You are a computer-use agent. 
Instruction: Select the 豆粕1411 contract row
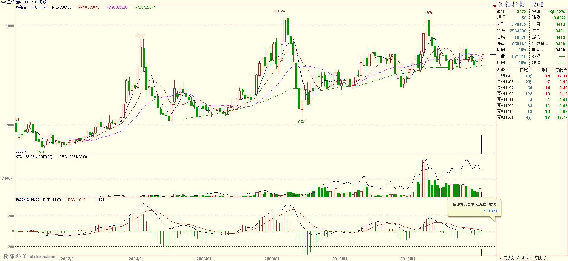pos(532,100)
